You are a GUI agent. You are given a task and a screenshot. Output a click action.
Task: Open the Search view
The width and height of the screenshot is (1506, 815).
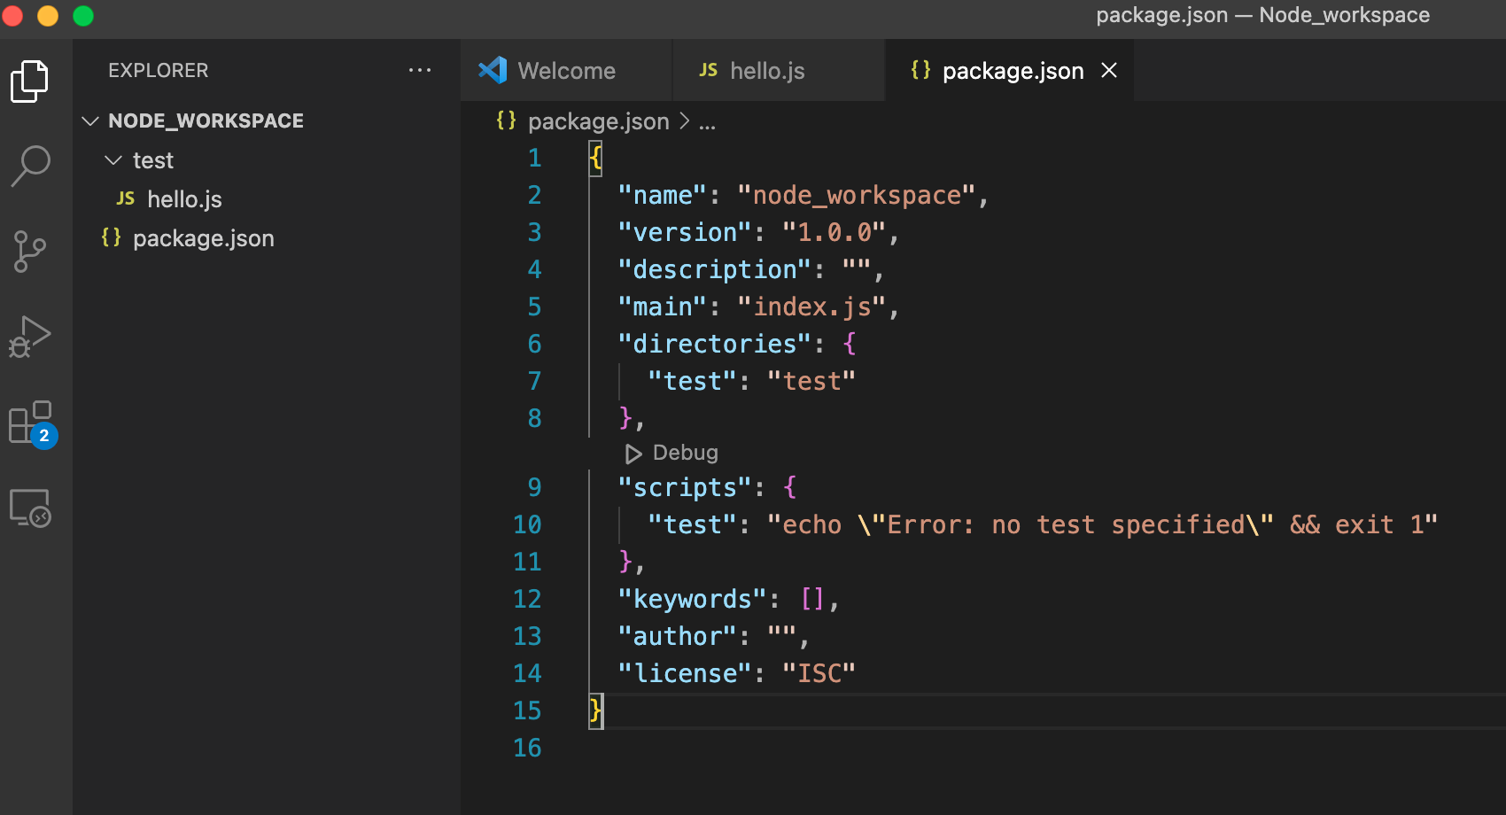pos(30,166)
